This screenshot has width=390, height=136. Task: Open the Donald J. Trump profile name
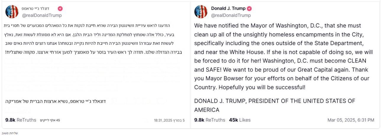tap(228, 9)
